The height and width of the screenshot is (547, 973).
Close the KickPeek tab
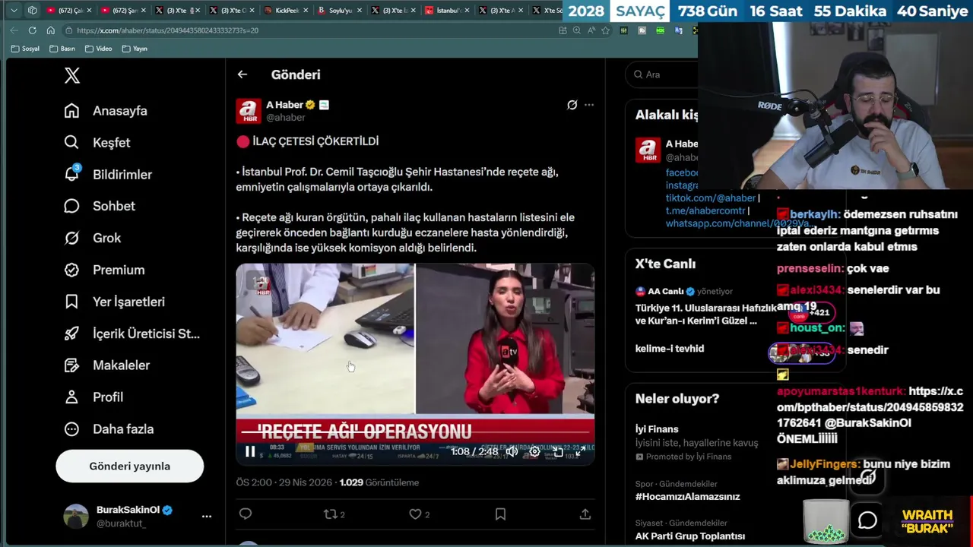click(304, 11)
